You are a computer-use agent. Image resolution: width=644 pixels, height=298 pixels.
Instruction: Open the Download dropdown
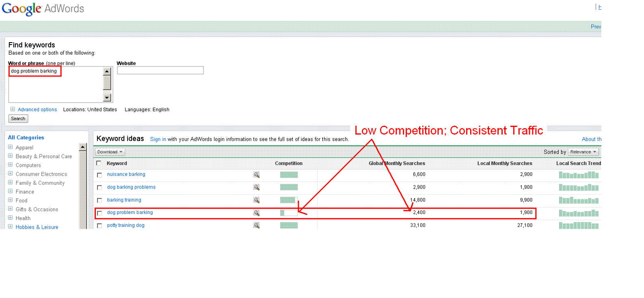click(x=110, y=152)
